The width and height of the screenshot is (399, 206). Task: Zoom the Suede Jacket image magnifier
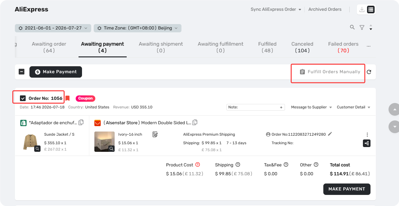pos(37,148)
